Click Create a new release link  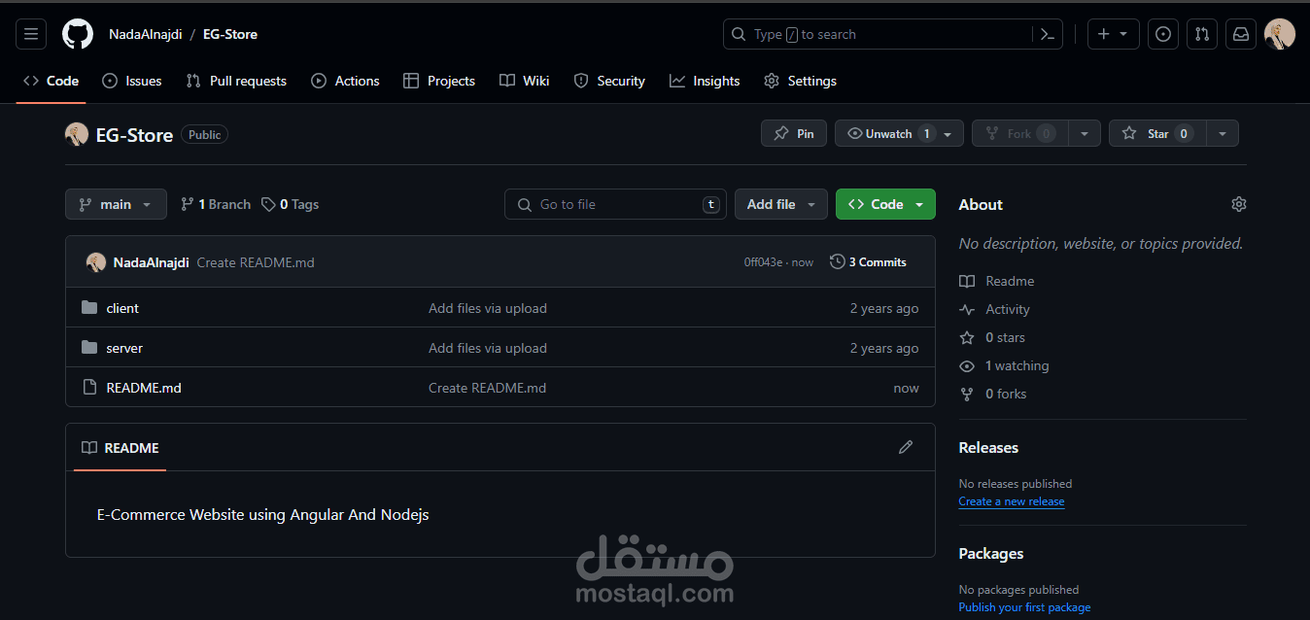point(1011,501)
